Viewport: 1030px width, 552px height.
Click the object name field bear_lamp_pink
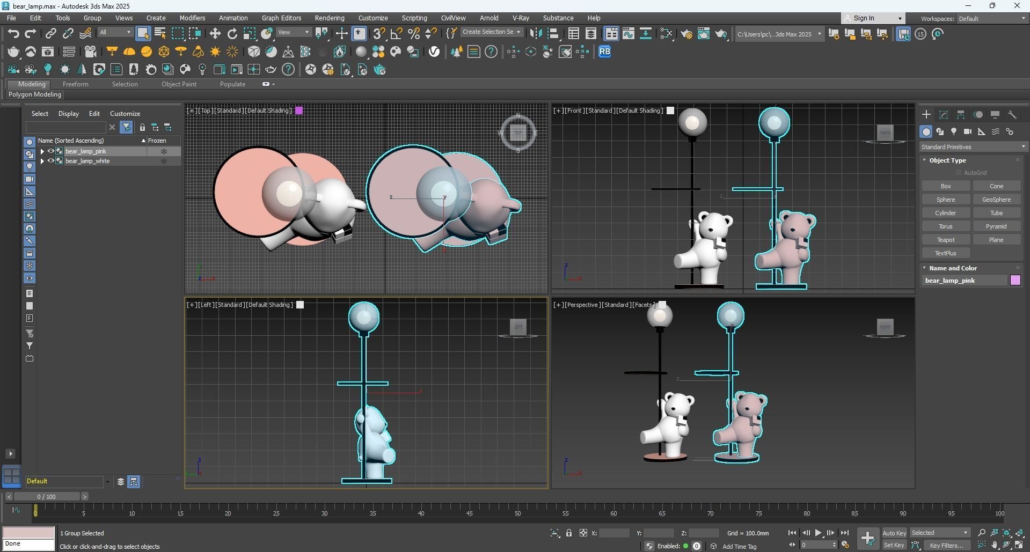tap(965, 281)
